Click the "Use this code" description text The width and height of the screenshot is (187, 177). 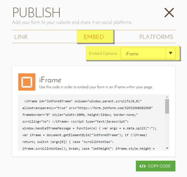point(96,87)
